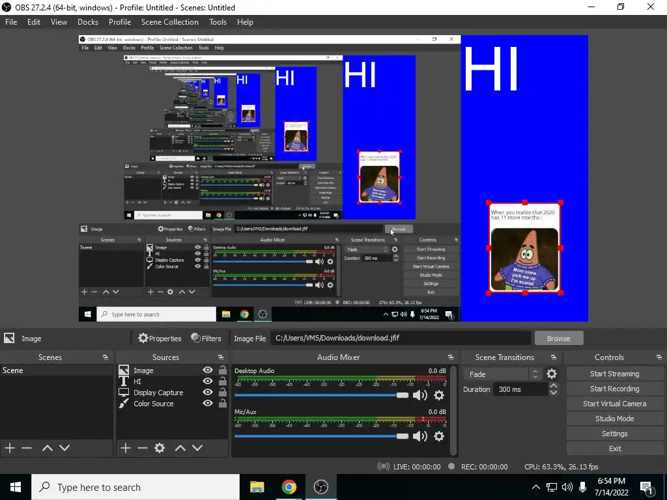
Task: Open Properties for selected Image source
Action: tap(160, 339)
